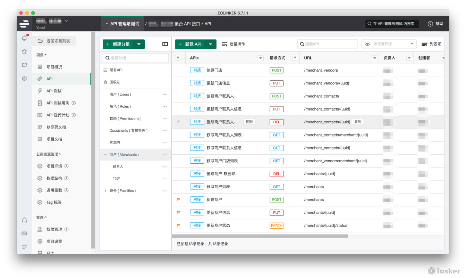Open more options for 用户 (Users) group
The height and width of the screenshot is (278, 466).
(x=164, y=95)
